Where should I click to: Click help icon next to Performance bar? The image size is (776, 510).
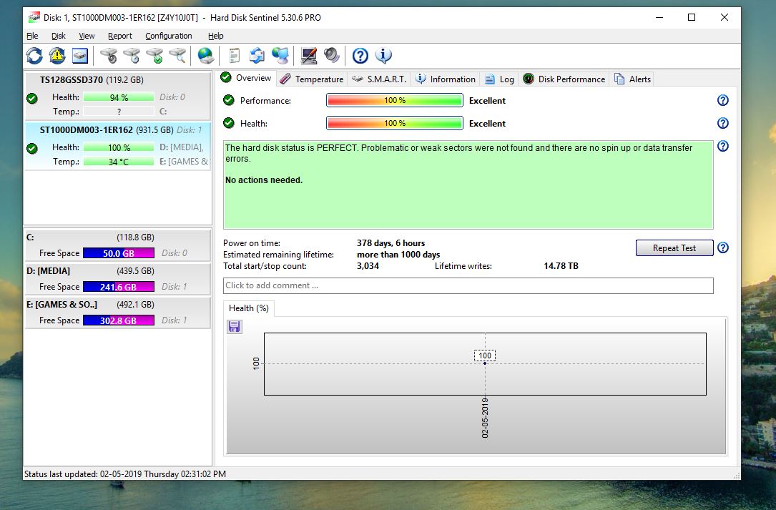[x=722, y=101]
